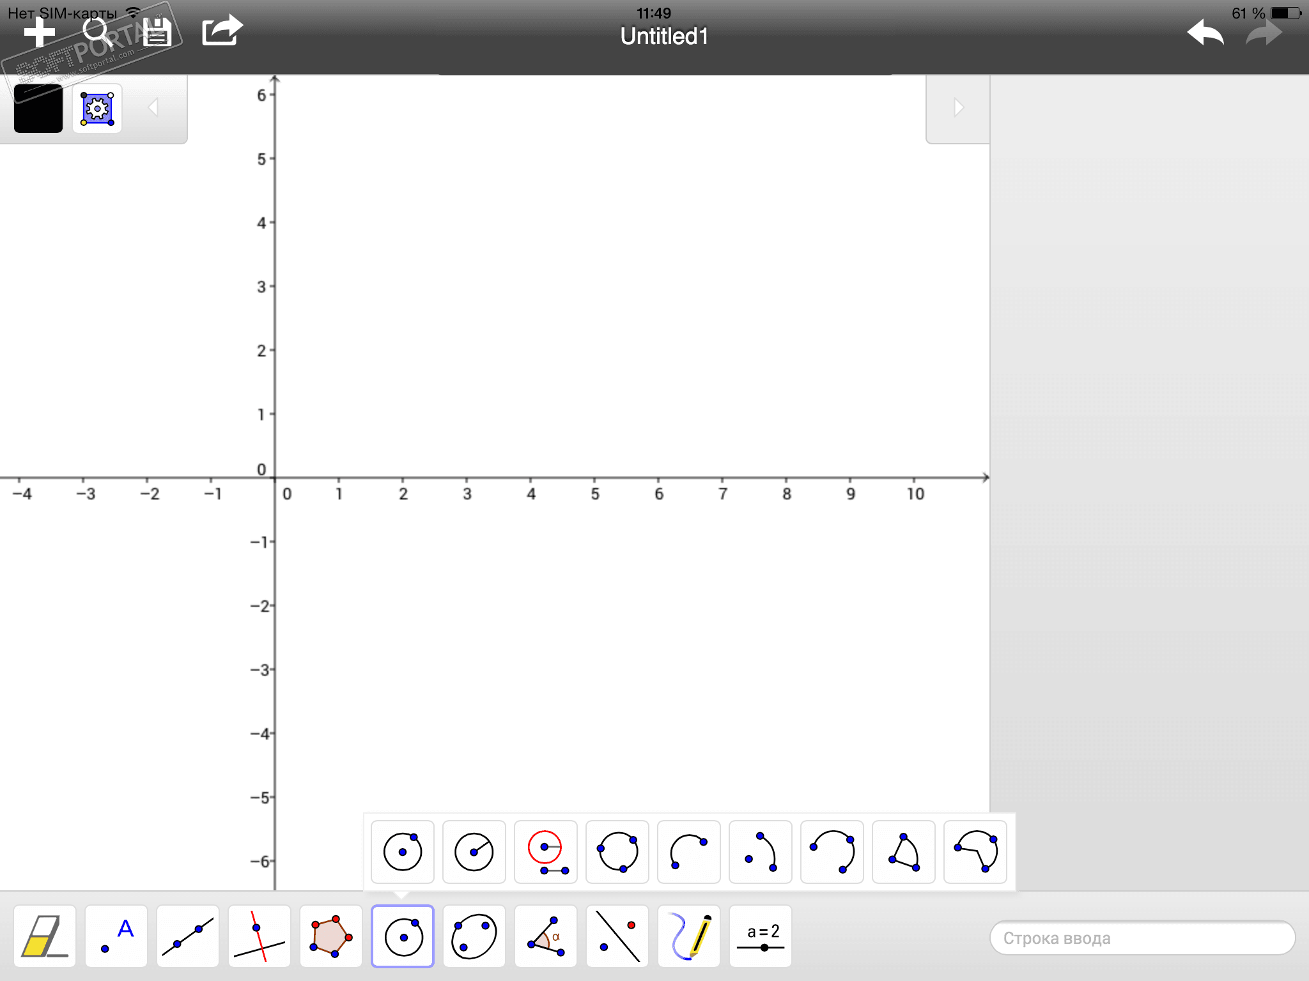Click the Строка ввода input field
The width and height of the screenshot is (1309, 981).
pyautogui.click(x=1142, y=938)
